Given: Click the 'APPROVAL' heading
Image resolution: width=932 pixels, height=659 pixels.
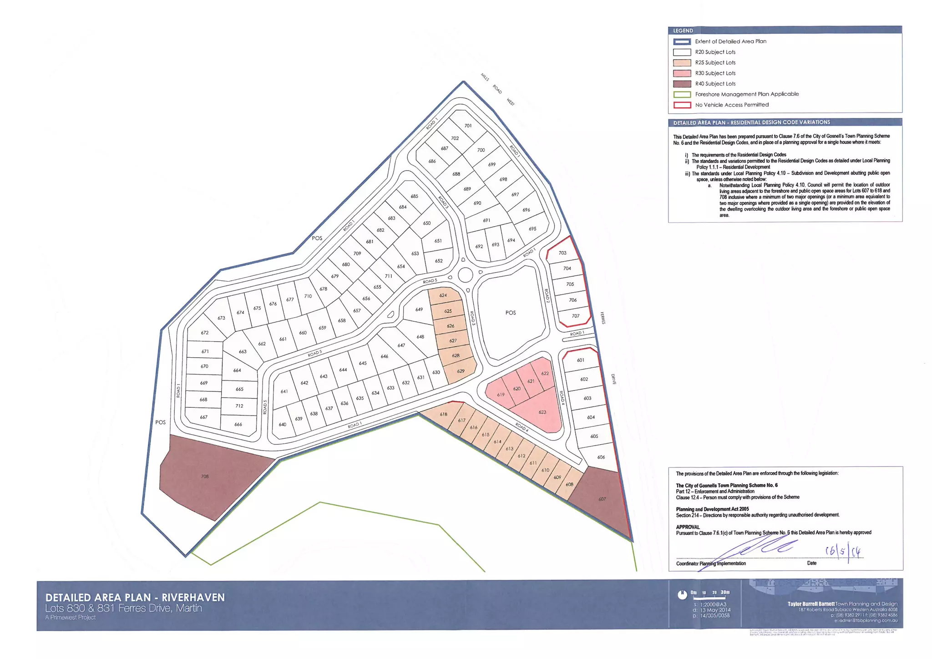Looking at the screenshot, I should point(688,527).
